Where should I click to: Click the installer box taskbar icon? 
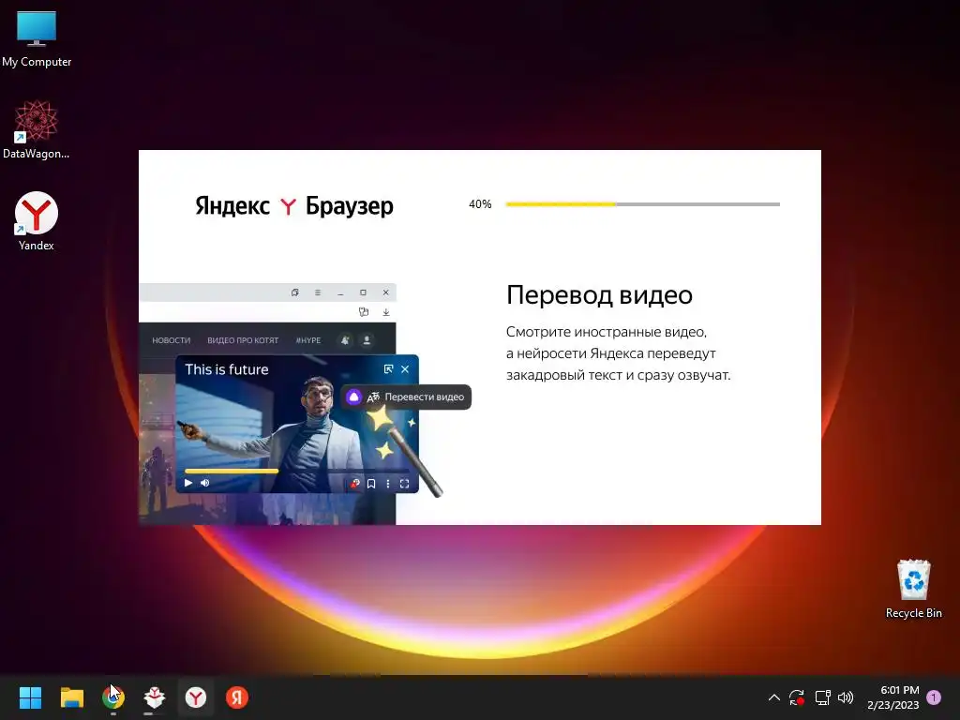pyautogui.click(x=155, y=697)
